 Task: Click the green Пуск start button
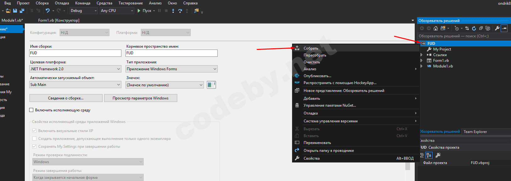[x=144, y=11]
